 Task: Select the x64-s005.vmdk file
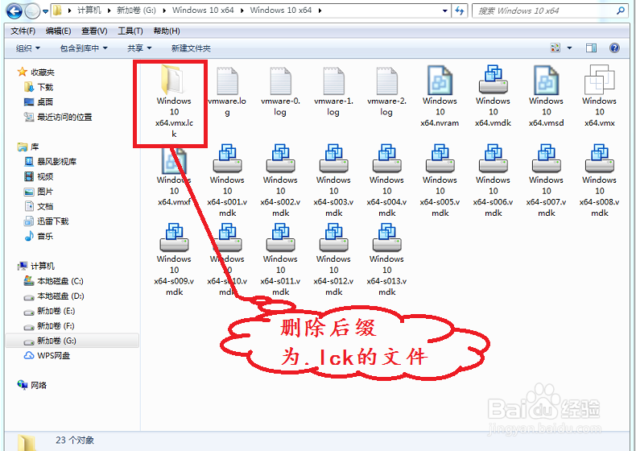[440, 180]
